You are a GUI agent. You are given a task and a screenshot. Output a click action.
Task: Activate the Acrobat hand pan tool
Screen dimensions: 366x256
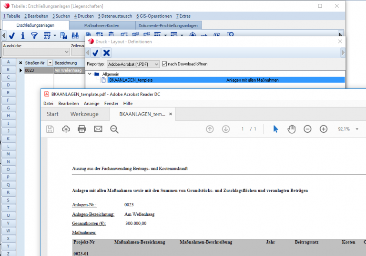pyautogui.click(x=292, y=129)
